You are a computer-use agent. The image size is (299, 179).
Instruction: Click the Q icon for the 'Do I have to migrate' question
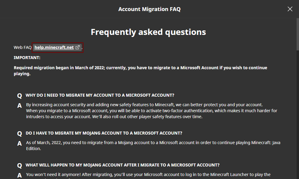[x=19, y=134]
